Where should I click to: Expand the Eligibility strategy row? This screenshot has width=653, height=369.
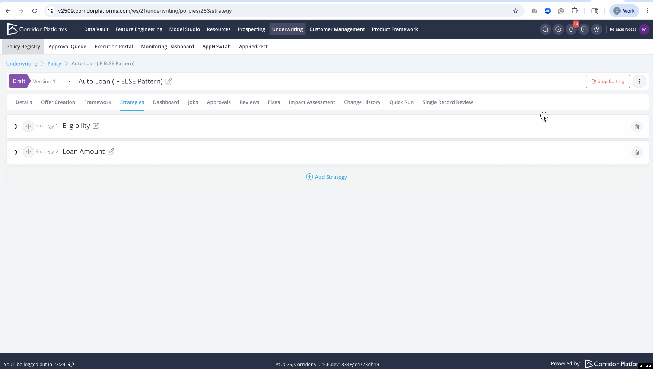pyautogui.click(x=16, y=127)
